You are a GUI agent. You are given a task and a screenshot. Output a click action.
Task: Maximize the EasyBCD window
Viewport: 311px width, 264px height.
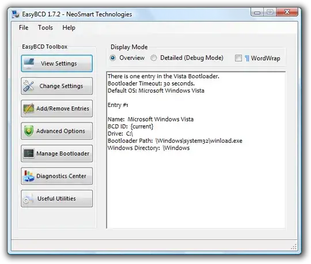(270, 12)
